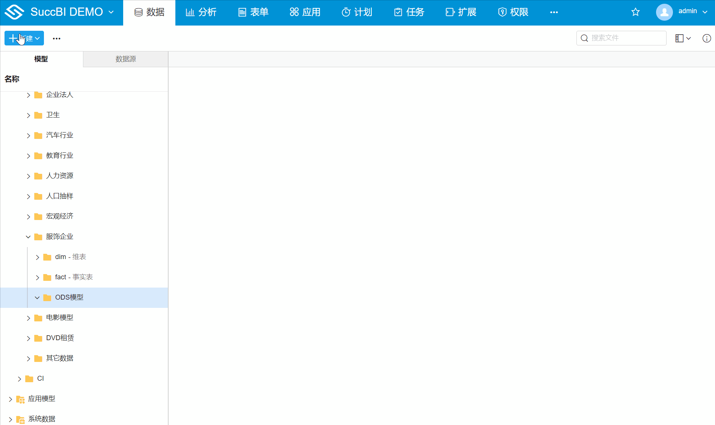Select the 分析 module icon
Viewport: 715px width, 425px height.
[x=189, y=12]
